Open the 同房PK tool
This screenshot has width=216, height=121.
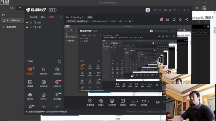[43, 96]
